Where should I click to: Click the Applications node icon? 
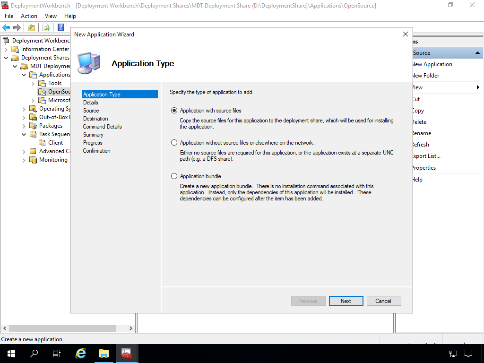[33, 75]
